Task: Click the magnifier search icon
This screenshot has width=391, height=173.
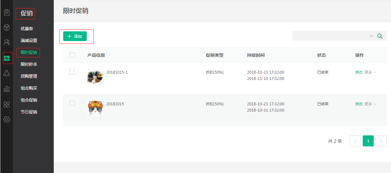Action: pyautogui.click(x=380, y=36)
